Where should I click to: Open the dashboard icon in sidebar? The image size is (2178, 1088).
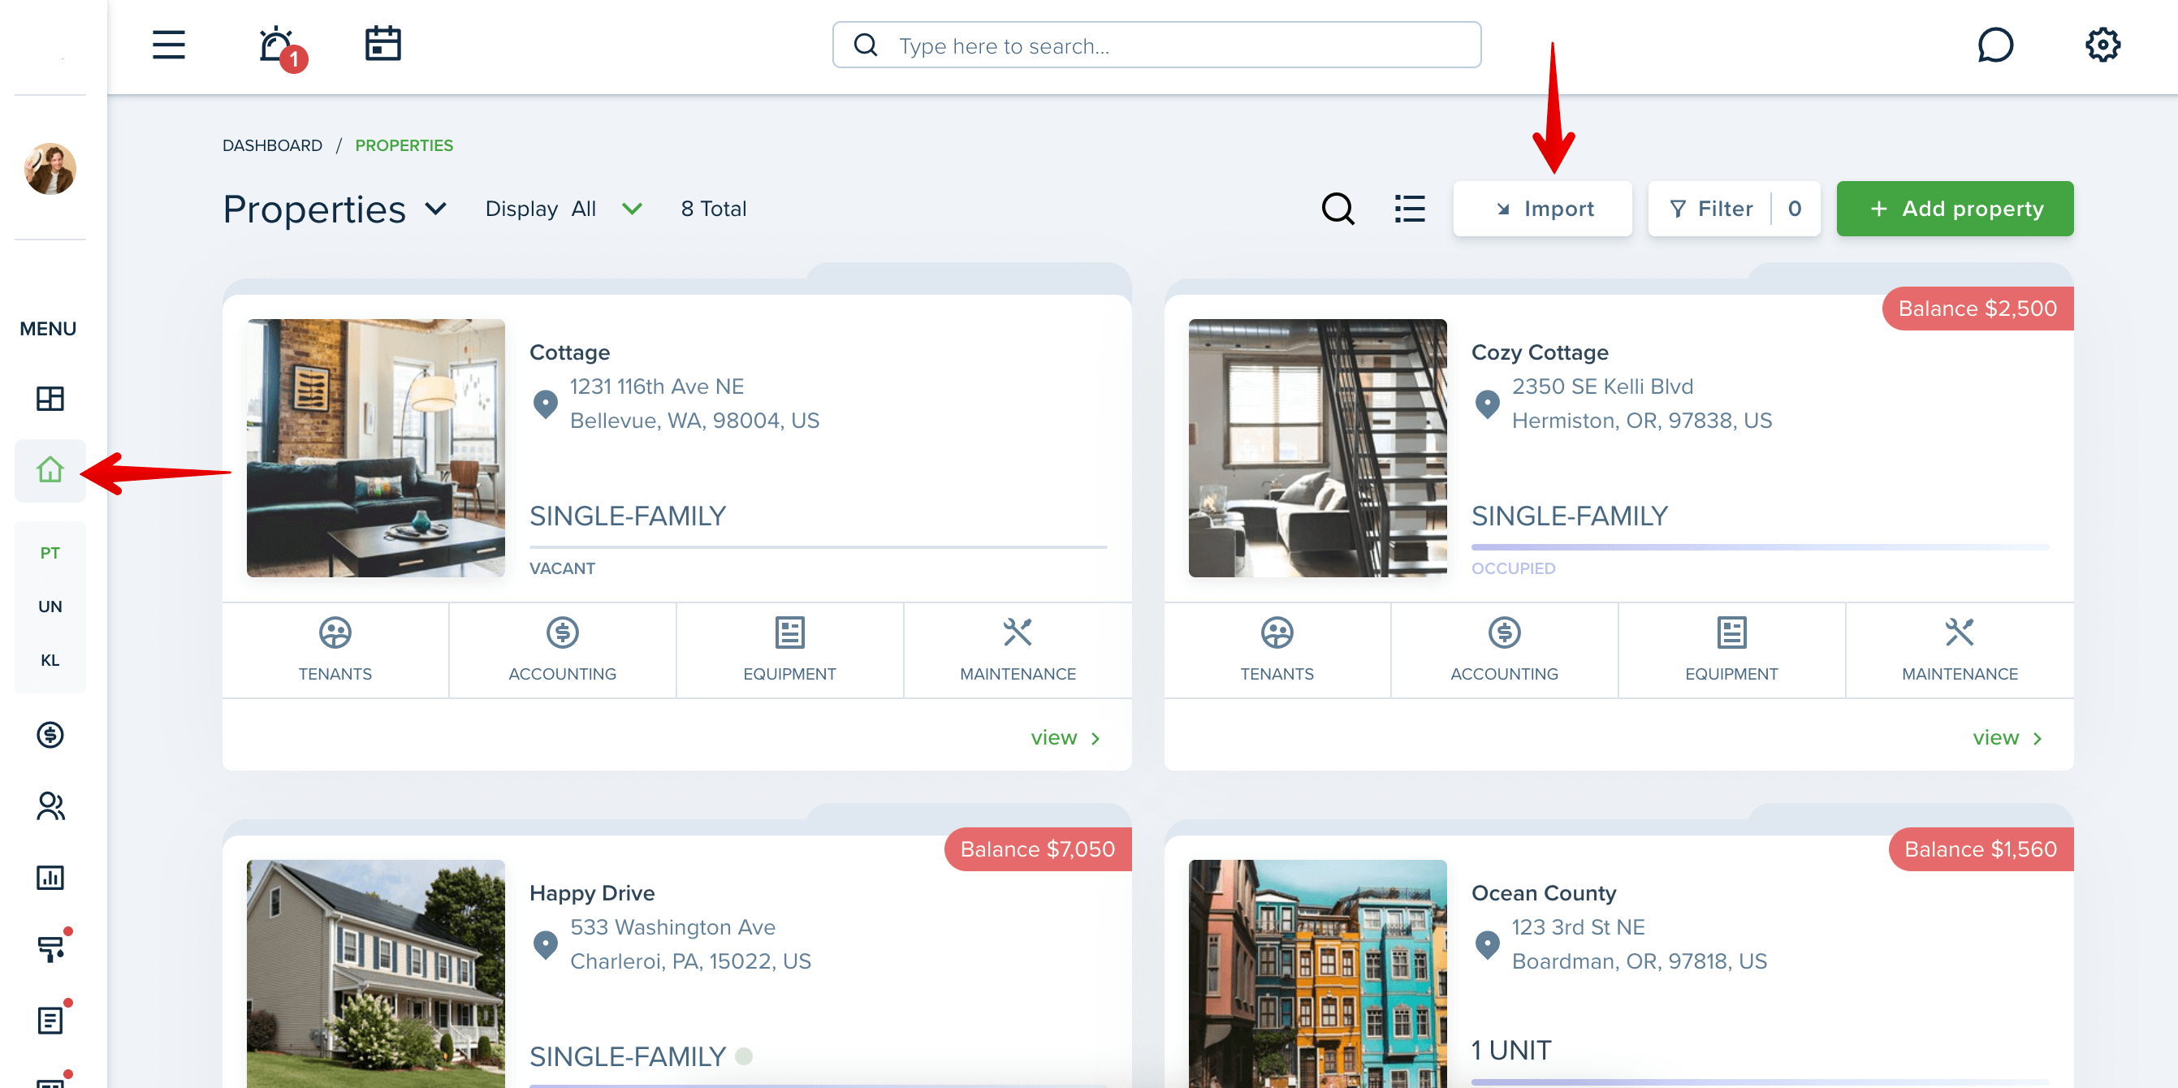50,398
